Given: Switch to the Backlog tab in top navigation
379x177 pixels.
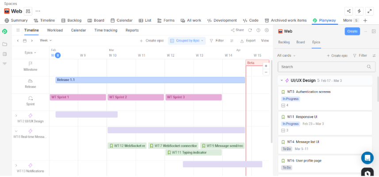Looking at the screenshot, I should (71, 20).
